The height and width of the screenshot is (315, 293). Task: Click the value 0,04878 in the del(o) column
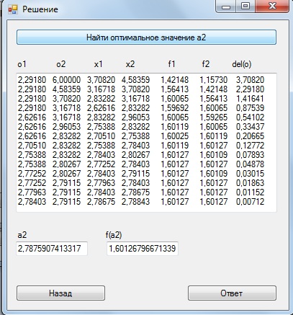coord(250,164)
